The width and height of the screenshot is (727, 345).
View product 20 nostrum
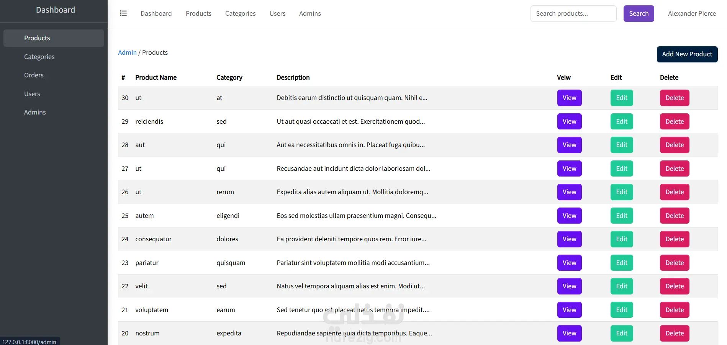[569, 333]
